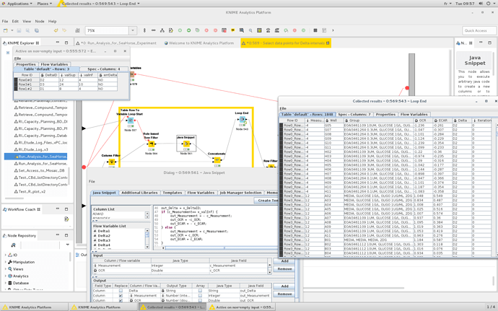Click Remove button in the Input section
The image size is (498, 311).
[284, 268]
